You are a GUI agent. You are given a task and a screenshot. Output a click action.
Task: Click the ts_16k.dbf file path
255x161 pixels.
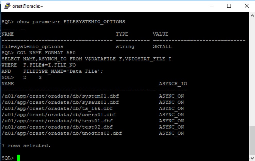point(57,108)
